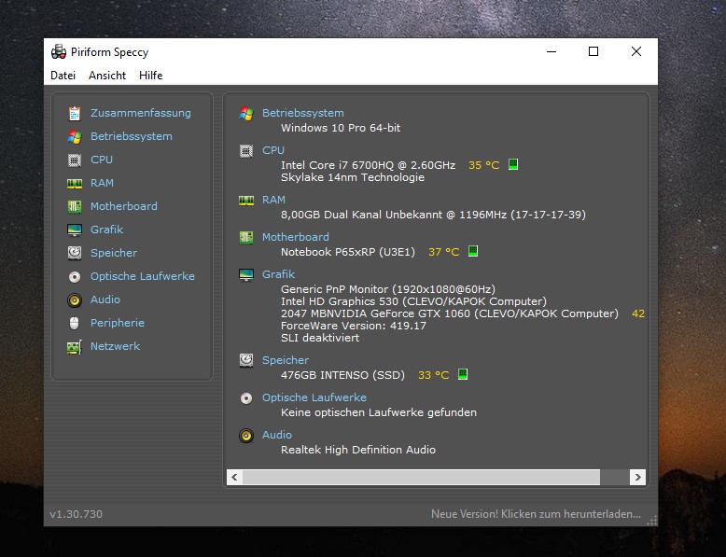This screenshot has width=726, height=557.
Task: Click the Optische Laufwerke disc icon in sidebar
Action: pos(74,276)
